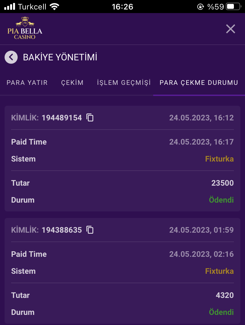Open the İşlem Geçmişi tab
Viewport: 245px width, 325px height.
pyautogui.click(x=124, y=83)
